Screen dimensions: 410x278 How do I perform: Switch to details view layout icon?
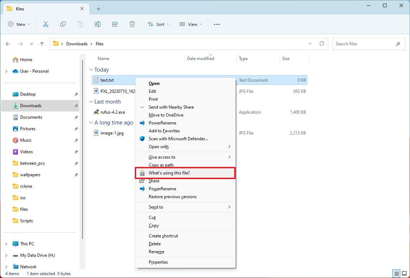tap(396, 274)
